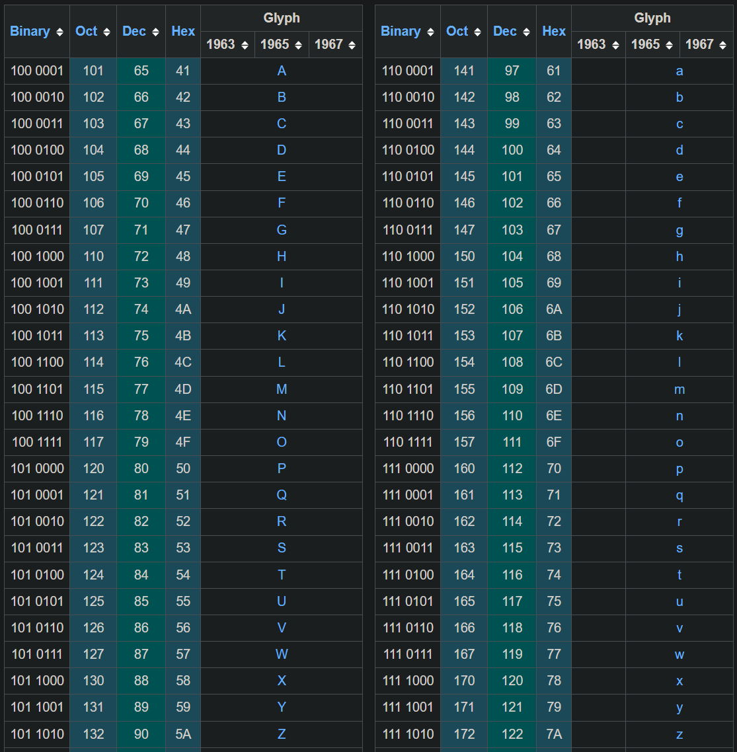Click binary cell 101 0000
Screen dimensions: 737x752
click(x=37, y=469)
